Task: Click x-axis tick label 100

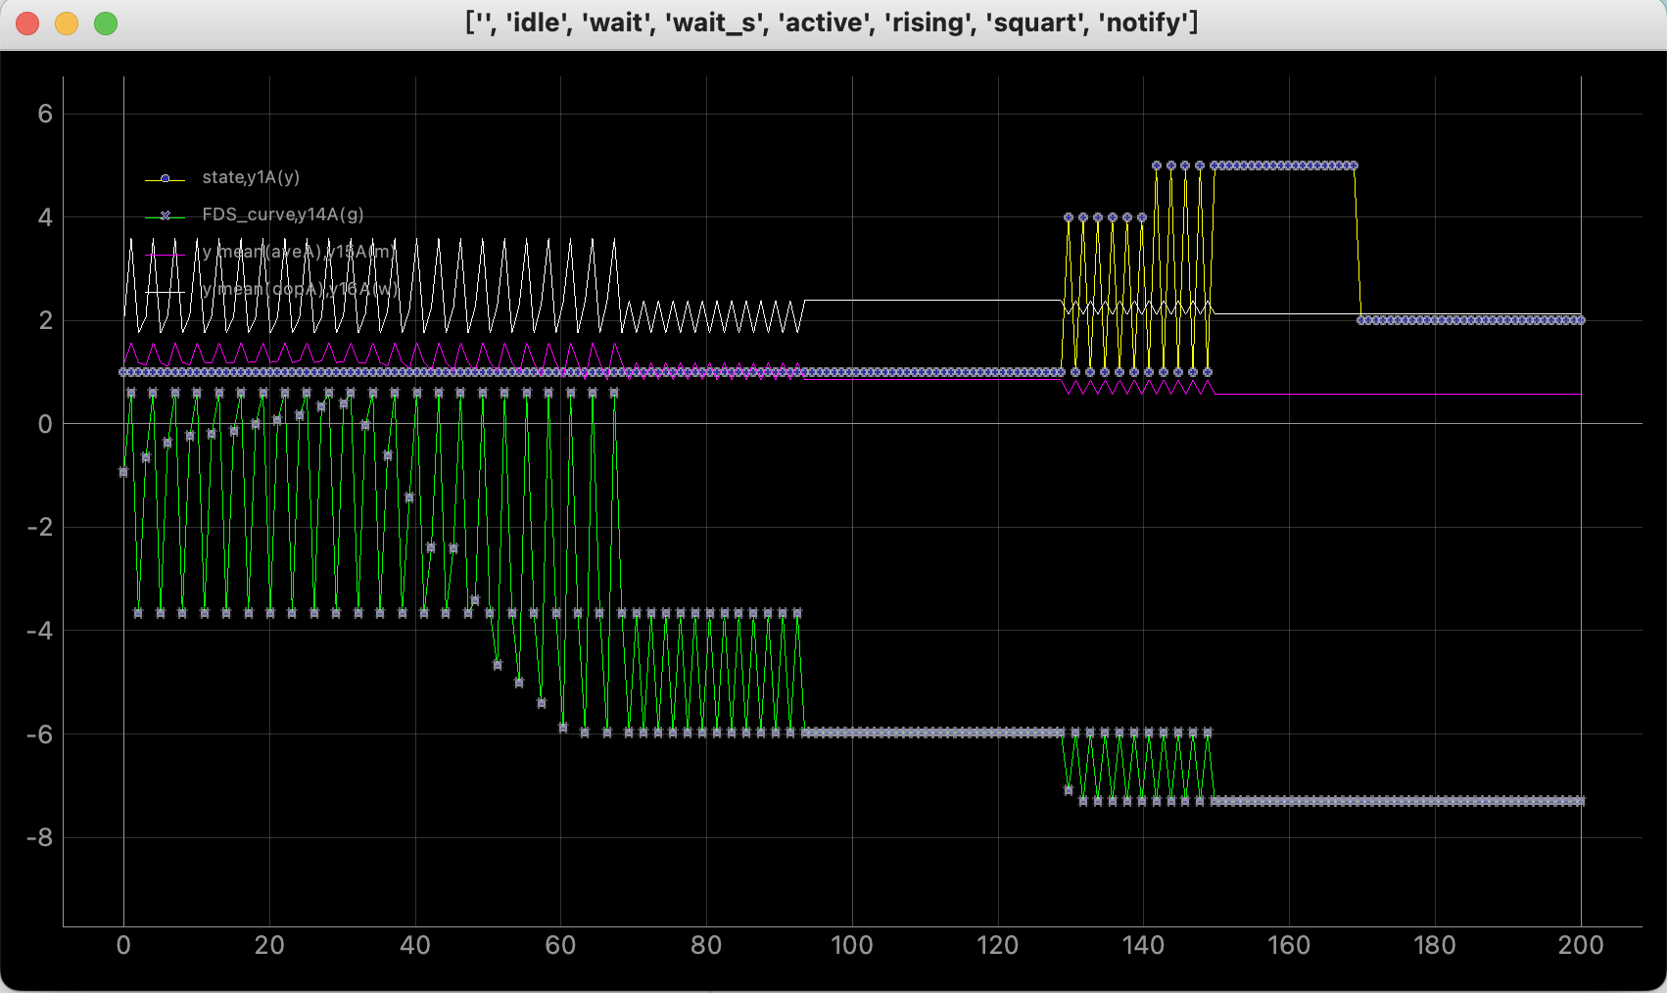Action: (x=852, y=945)
